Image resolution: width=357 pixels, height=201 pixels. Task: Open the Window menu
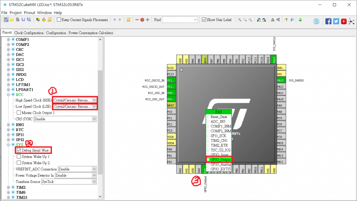point(44,13)
